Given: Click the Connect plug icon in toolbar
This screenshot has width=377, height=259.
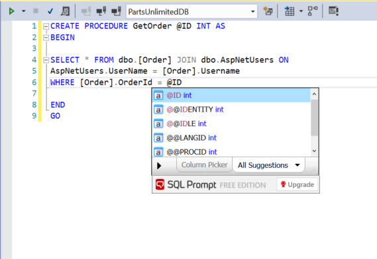Looking at the screenshot, I should pyautogui.click(x=86, y=11).
